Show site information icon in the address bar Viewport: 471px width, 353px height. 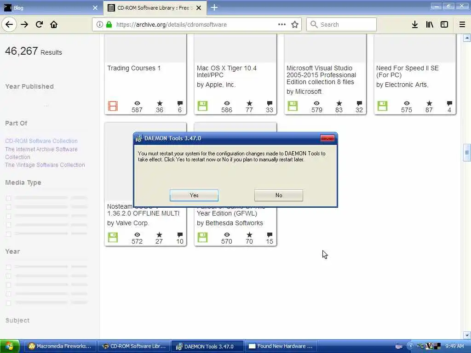point(99,25)
